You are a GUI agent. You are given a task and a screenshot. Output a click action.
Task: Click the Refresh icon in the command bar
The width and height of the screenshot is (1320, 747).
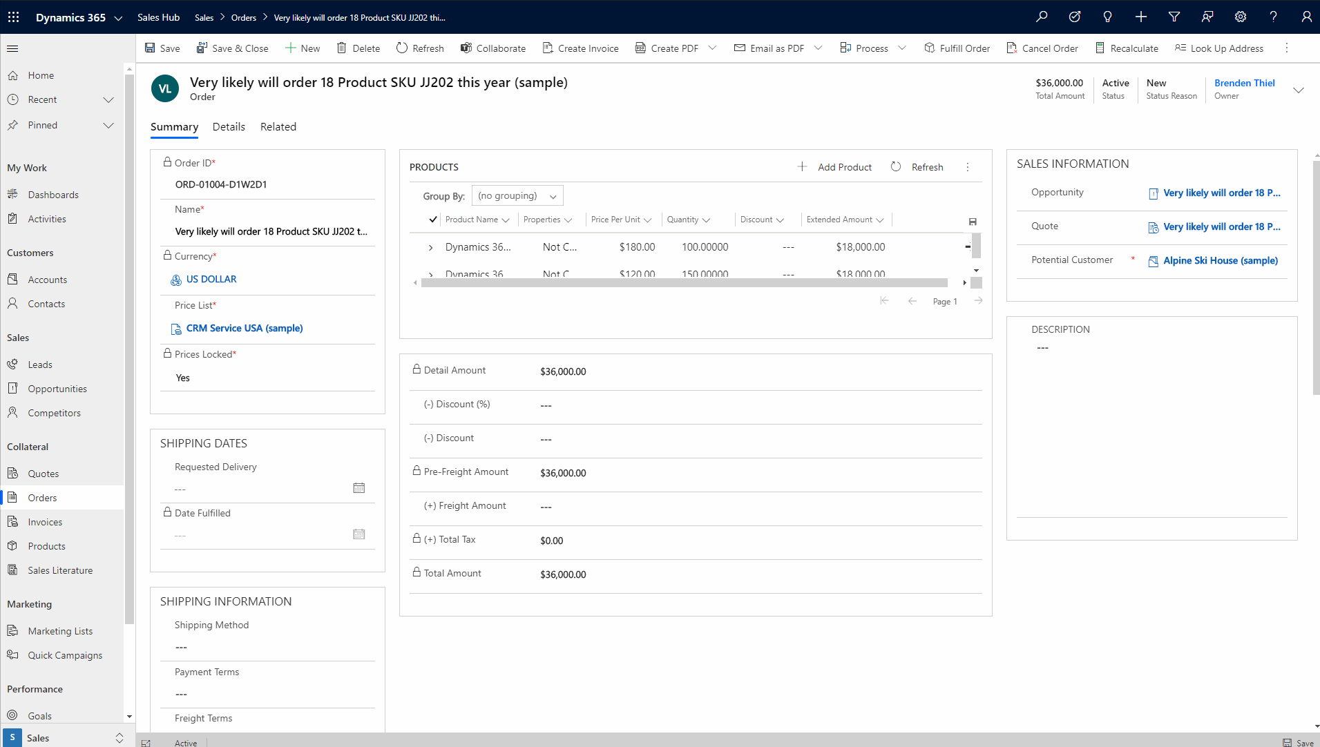tap(401, 48)
